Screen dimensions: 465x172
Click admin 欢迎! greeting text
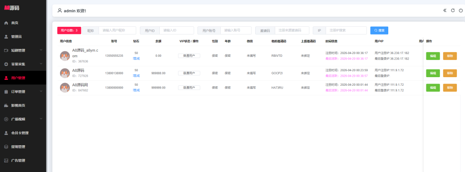coord(75,11)
